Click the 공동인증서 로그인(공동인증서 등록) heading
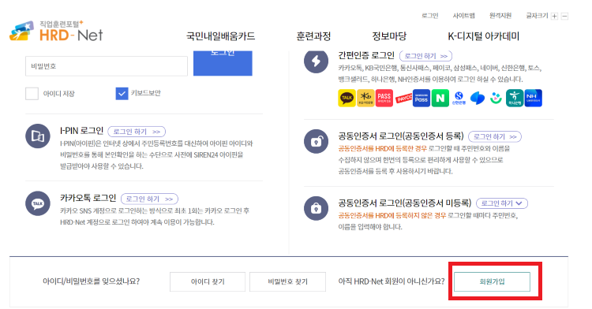This screenshot has height=309, width=592. [400, 136]
